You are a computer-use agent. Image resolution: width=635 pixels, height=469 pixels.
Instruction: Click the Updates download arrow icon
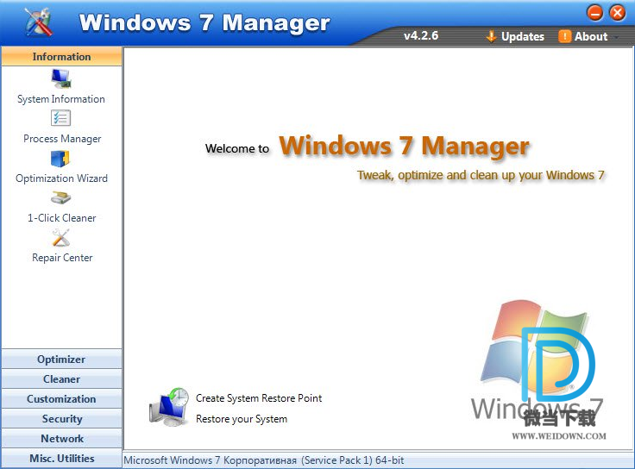(491, 36)
